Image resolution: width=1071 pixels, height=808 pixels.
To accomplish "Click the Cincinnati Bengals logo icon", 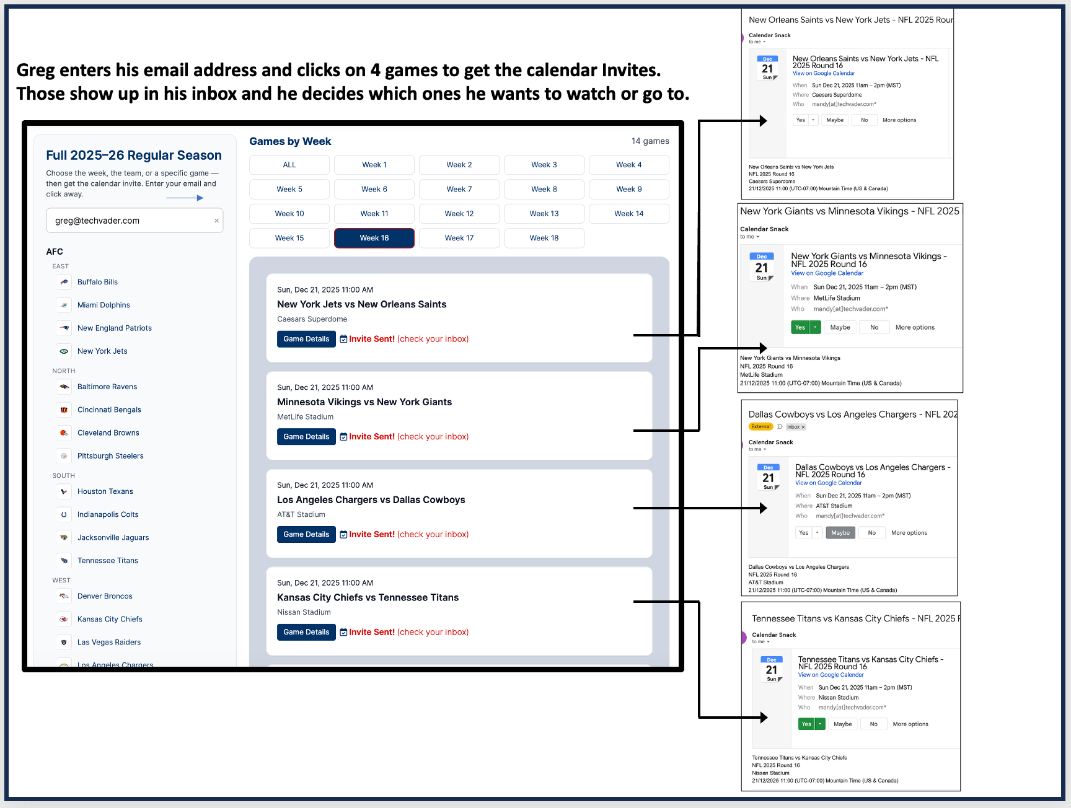I will 64,410.
